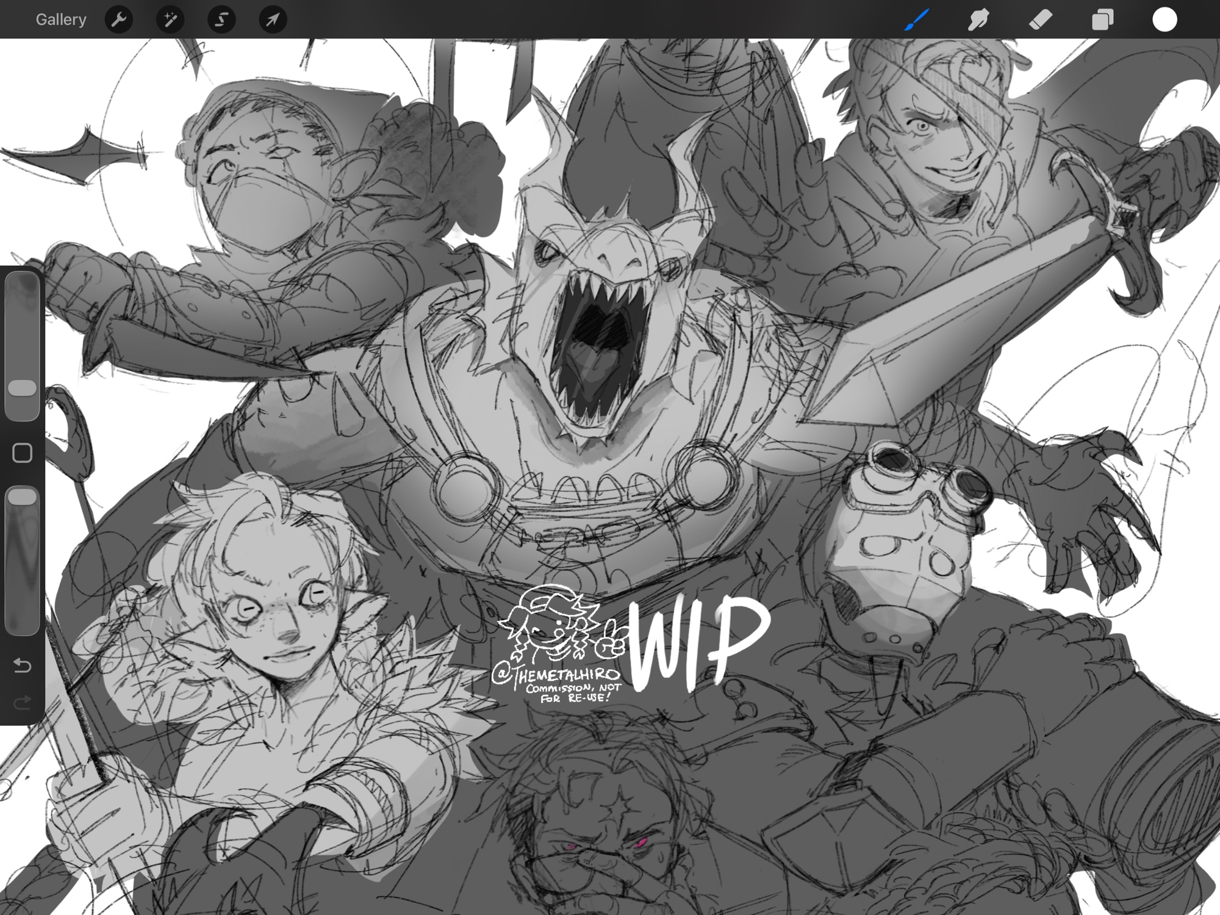
Task: Tap the pink glowing eye on canvas
Action: pos(642,844)
